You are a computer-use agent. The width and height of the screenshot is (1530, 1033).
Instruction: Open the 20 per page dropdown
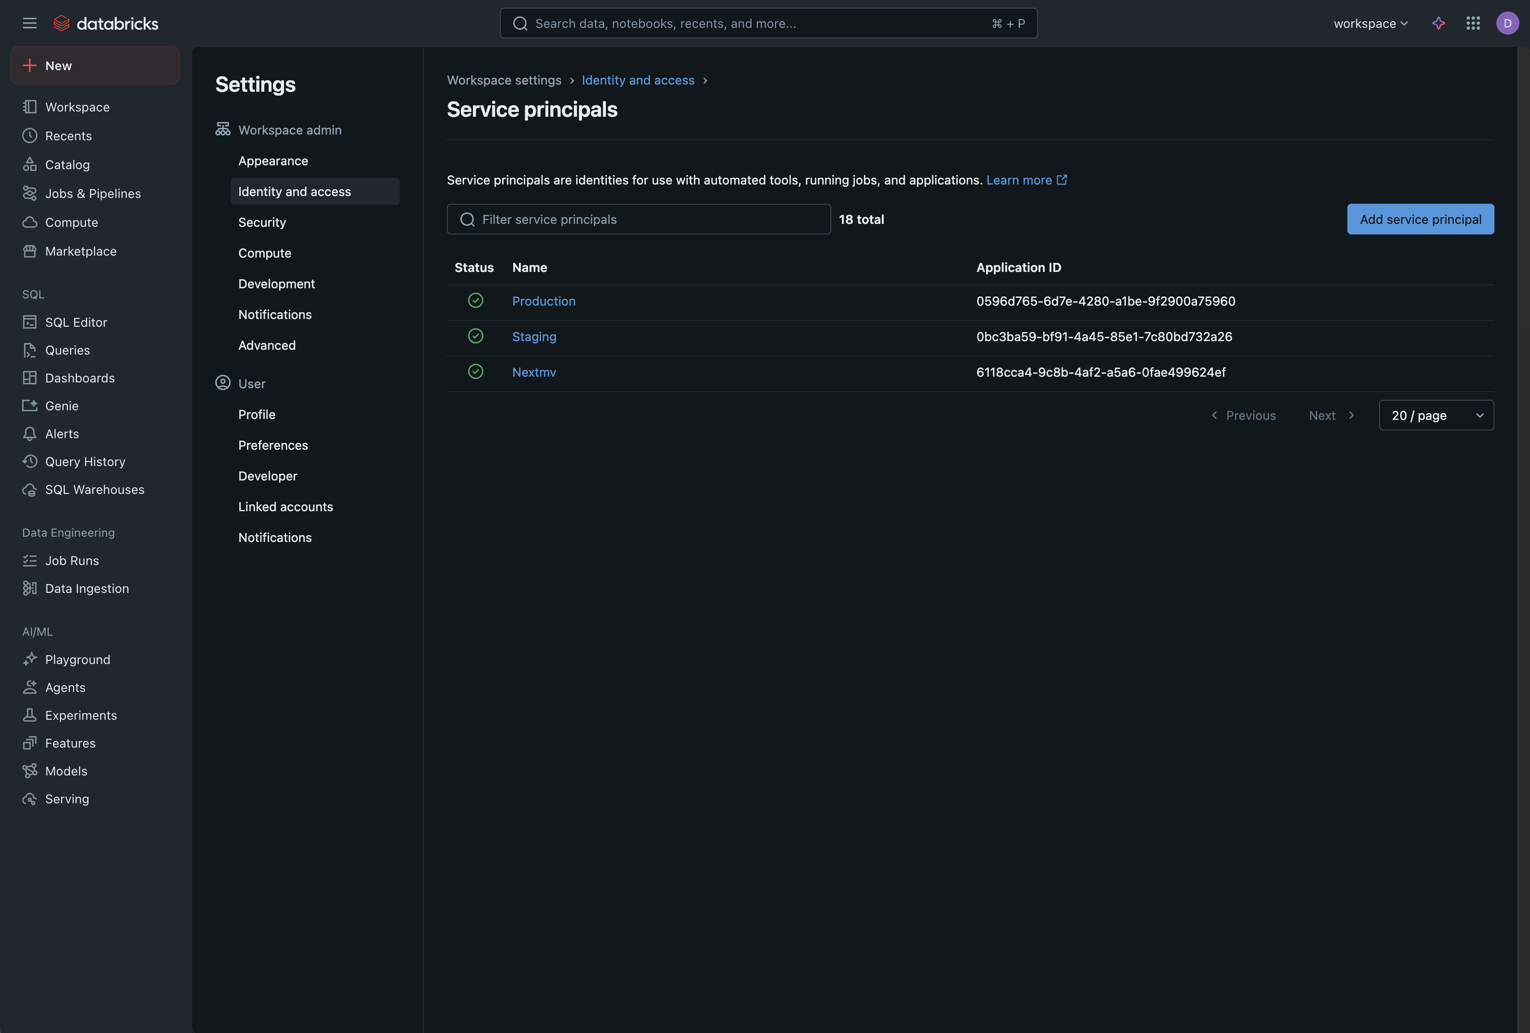point(1436,416)
